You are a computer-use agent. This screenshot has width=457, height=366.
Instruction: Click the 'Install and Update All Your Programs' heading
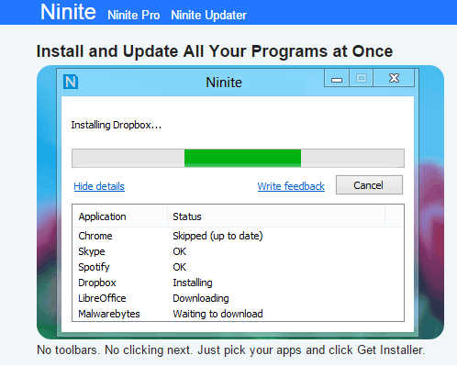[215, 51]
